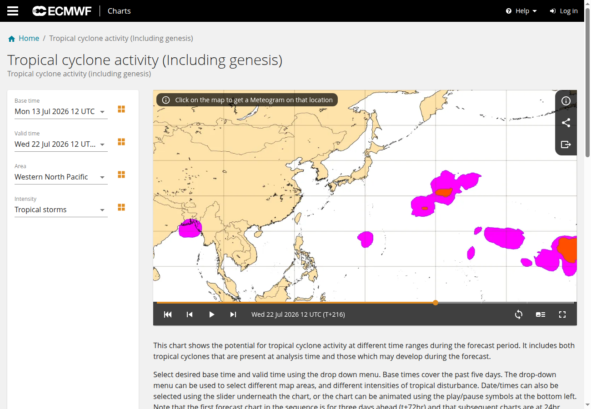Step forward one forecast frame

click(x=233, y=314)
